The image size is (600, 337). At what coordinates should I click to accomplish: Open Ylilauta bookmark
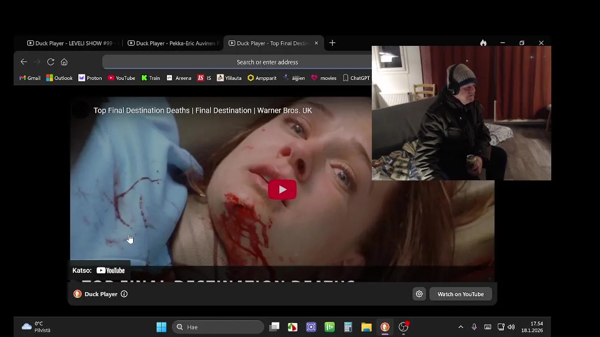coord(229,78)
